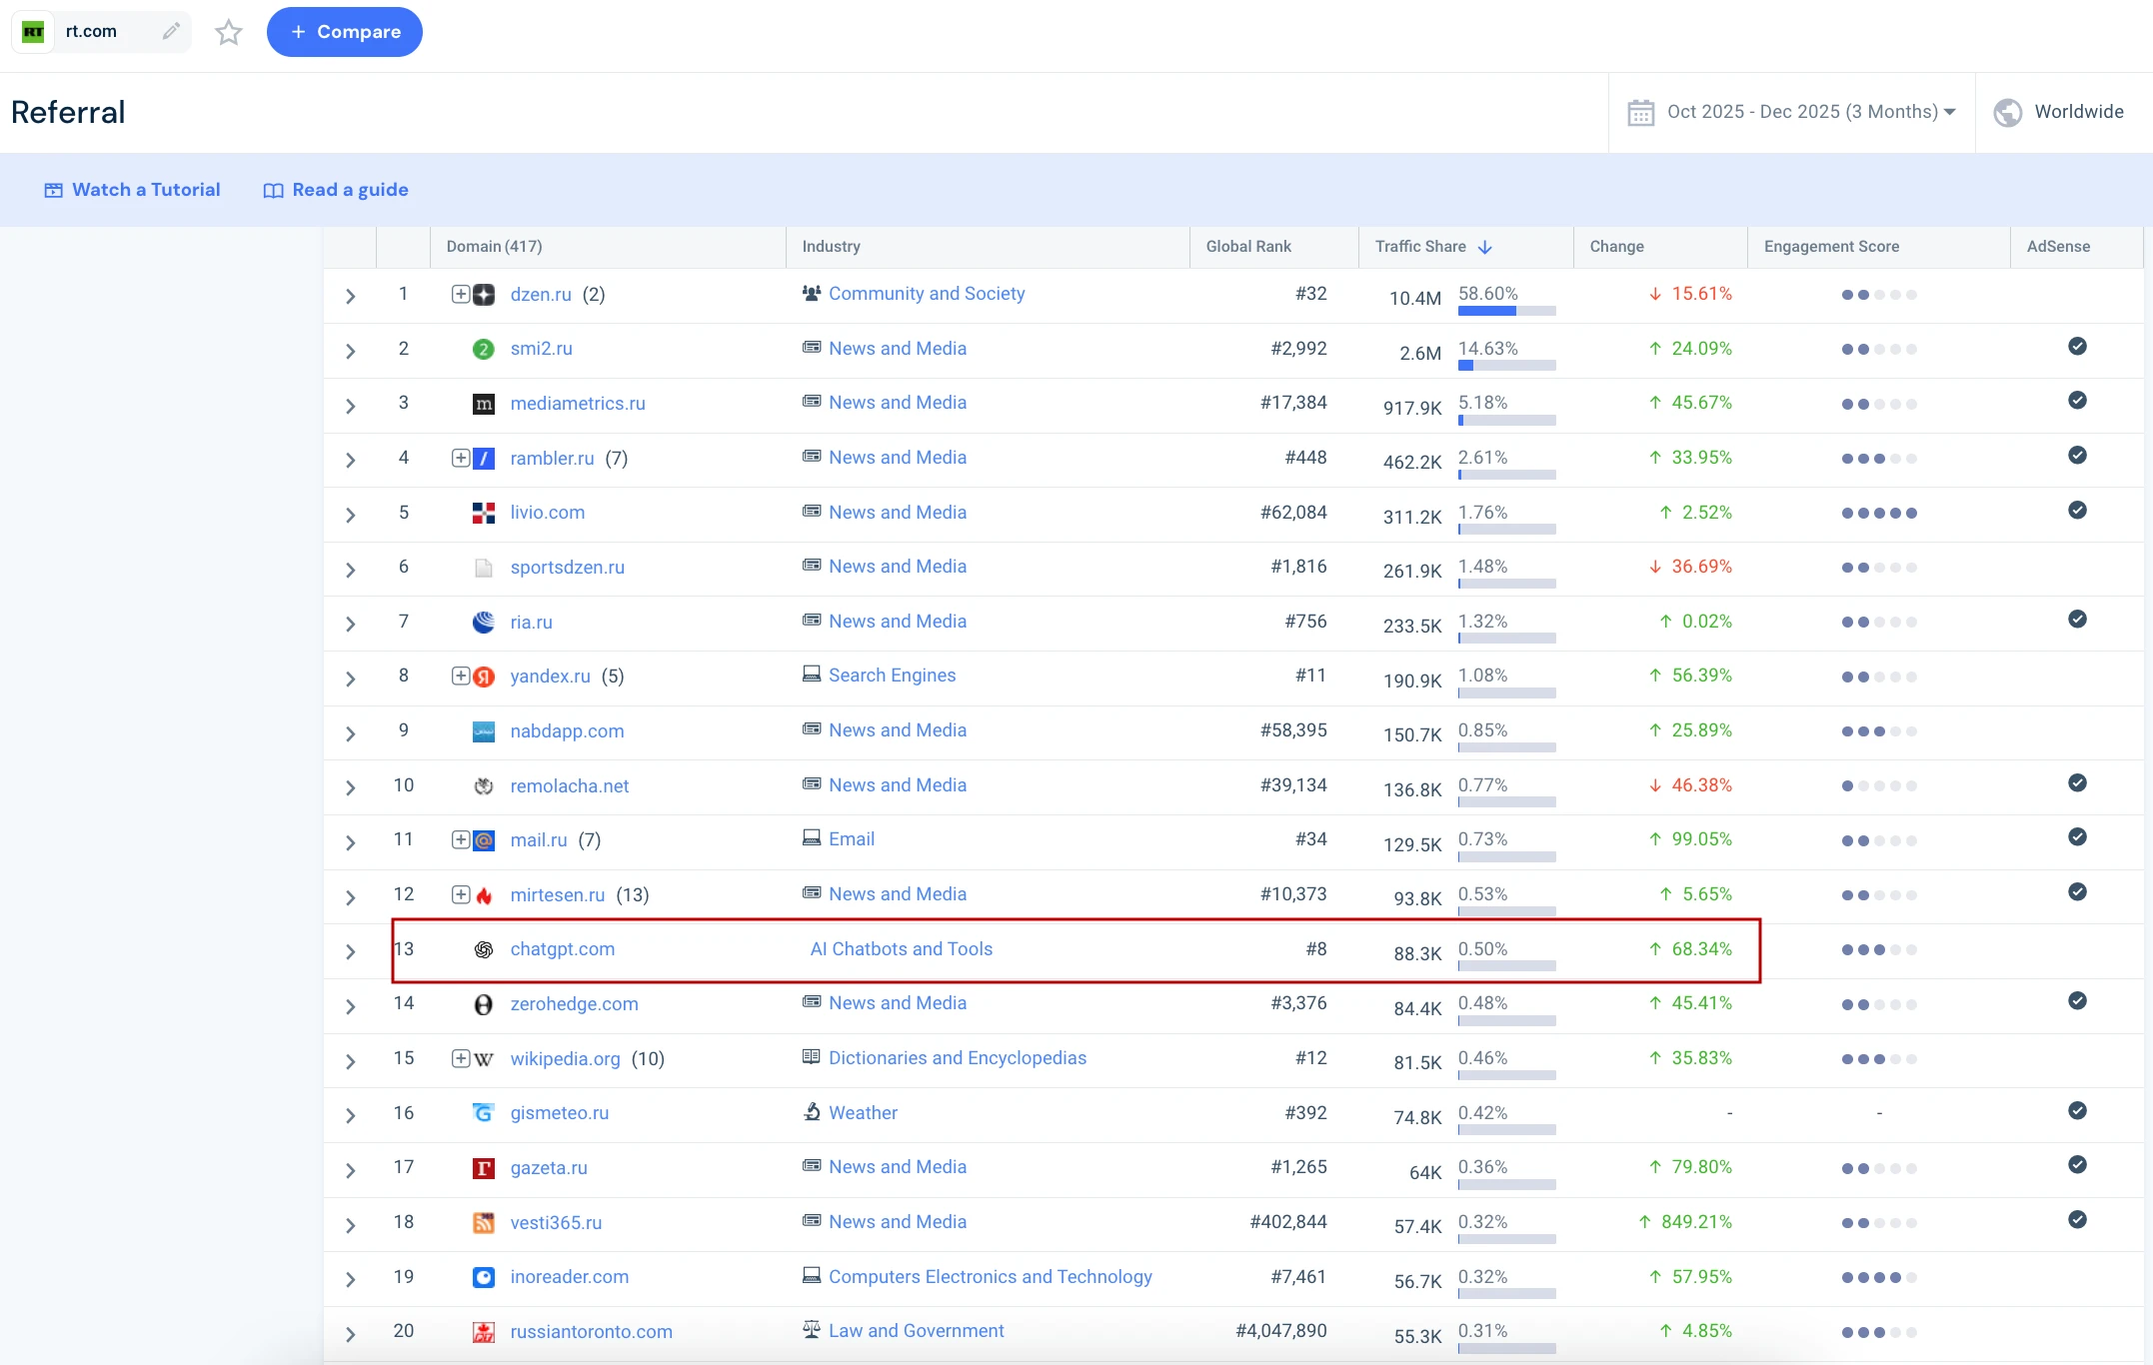Click the engagement score dots for livio.com
Screen dimensions: 2153x1365
click(1879, 513)
